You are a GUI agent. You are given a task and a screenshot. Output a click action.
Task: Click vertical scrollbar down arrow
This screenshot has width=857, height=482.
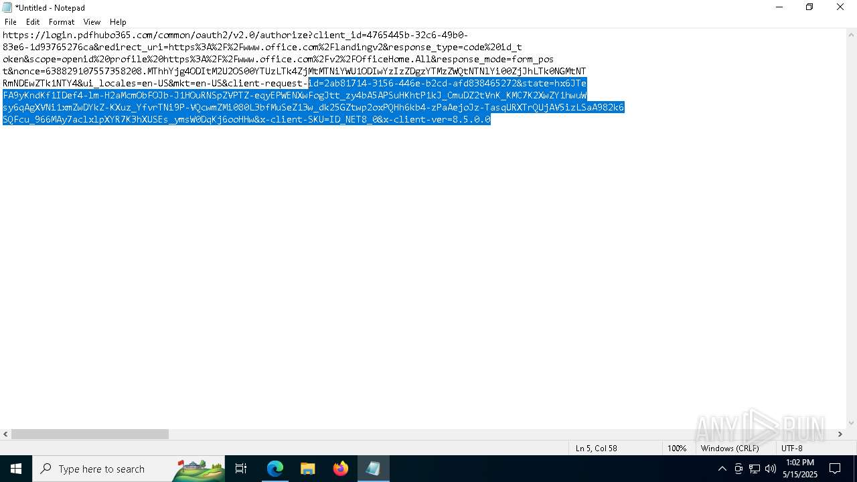pos(852,423)
